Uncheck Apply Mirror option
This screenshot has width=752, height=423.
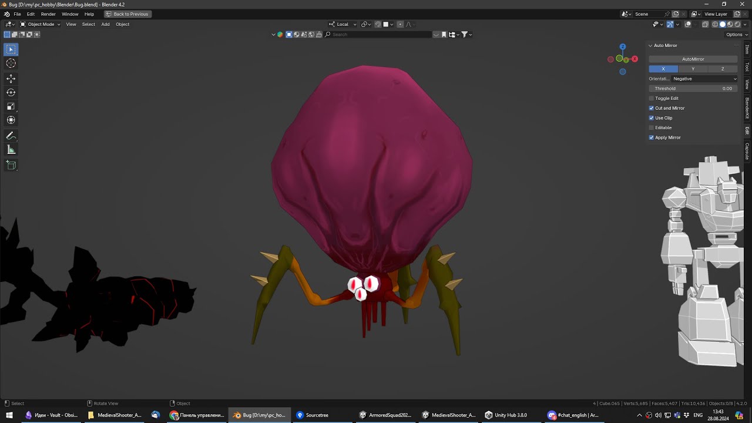point(652,137)
